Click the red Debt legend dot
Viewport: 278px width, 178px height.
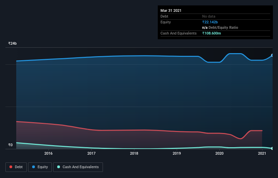tap(11, 167)
